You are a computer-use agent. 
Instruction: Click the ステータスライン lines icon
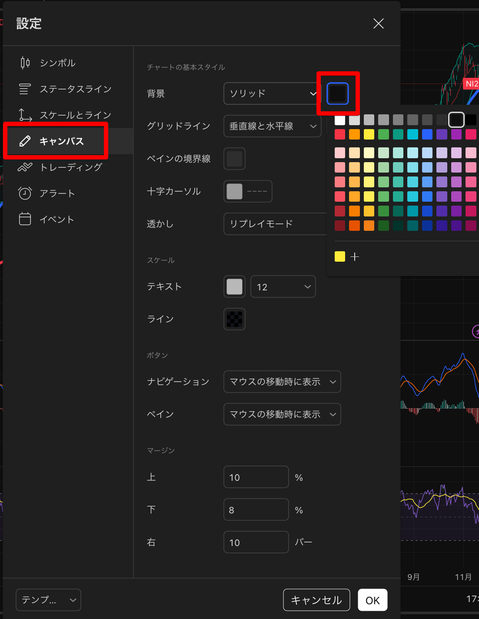25,89
